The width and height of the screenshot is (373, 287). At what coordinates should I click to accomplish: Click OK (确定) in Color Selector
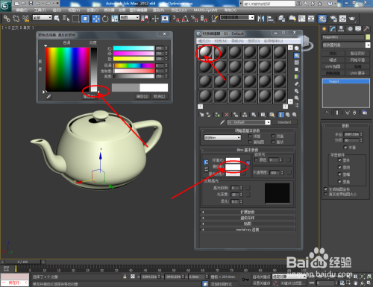pyautogui.click(x=142, y=96)
